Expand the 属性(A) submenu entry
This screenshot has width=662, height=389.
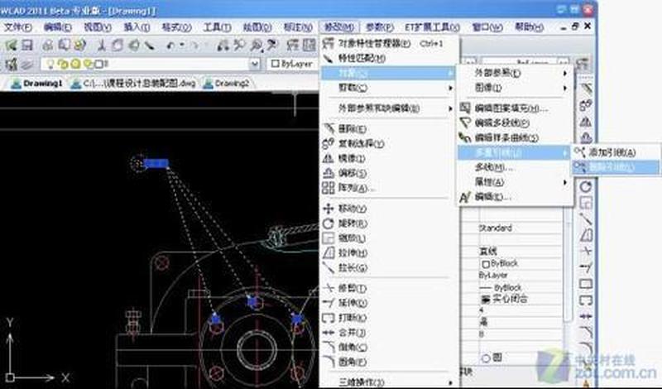[x=516, y=182]
